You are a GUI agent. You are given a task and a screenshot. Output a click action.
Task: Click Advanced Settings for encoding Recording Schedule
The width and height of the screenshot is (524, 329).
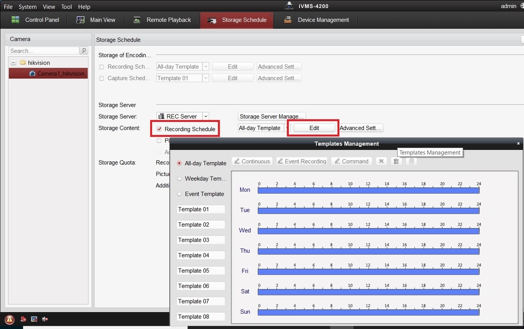(279, 67)
